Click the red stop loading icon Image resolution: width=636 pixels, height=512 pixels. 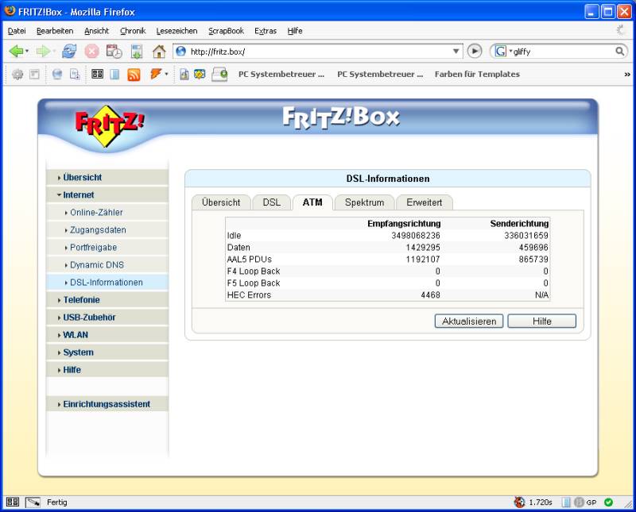coord(91,52)
